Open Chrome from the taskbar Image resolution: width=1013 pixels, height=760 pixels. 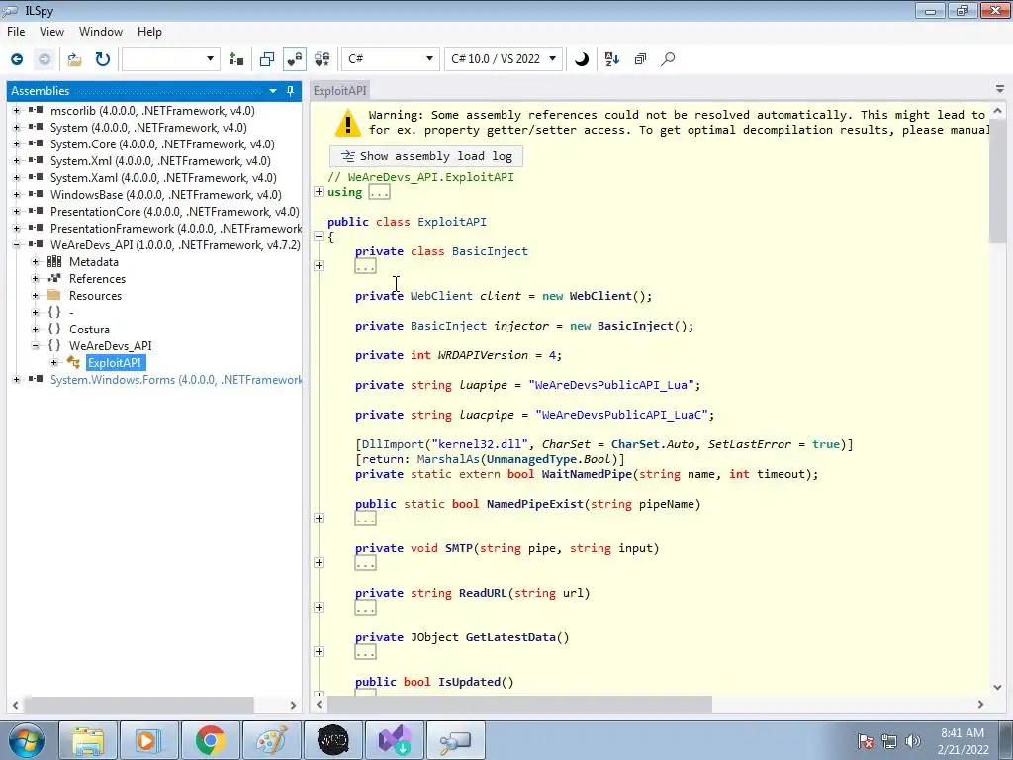pos(210,740)
